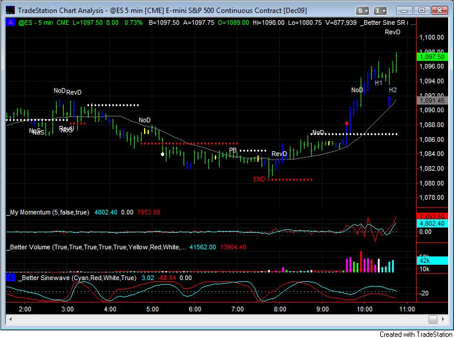Open the I dropdown button in title bar

click(380, 11)
